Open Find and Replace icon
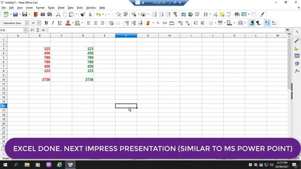This screenshot has width=301, height=169. click(119, 15)
